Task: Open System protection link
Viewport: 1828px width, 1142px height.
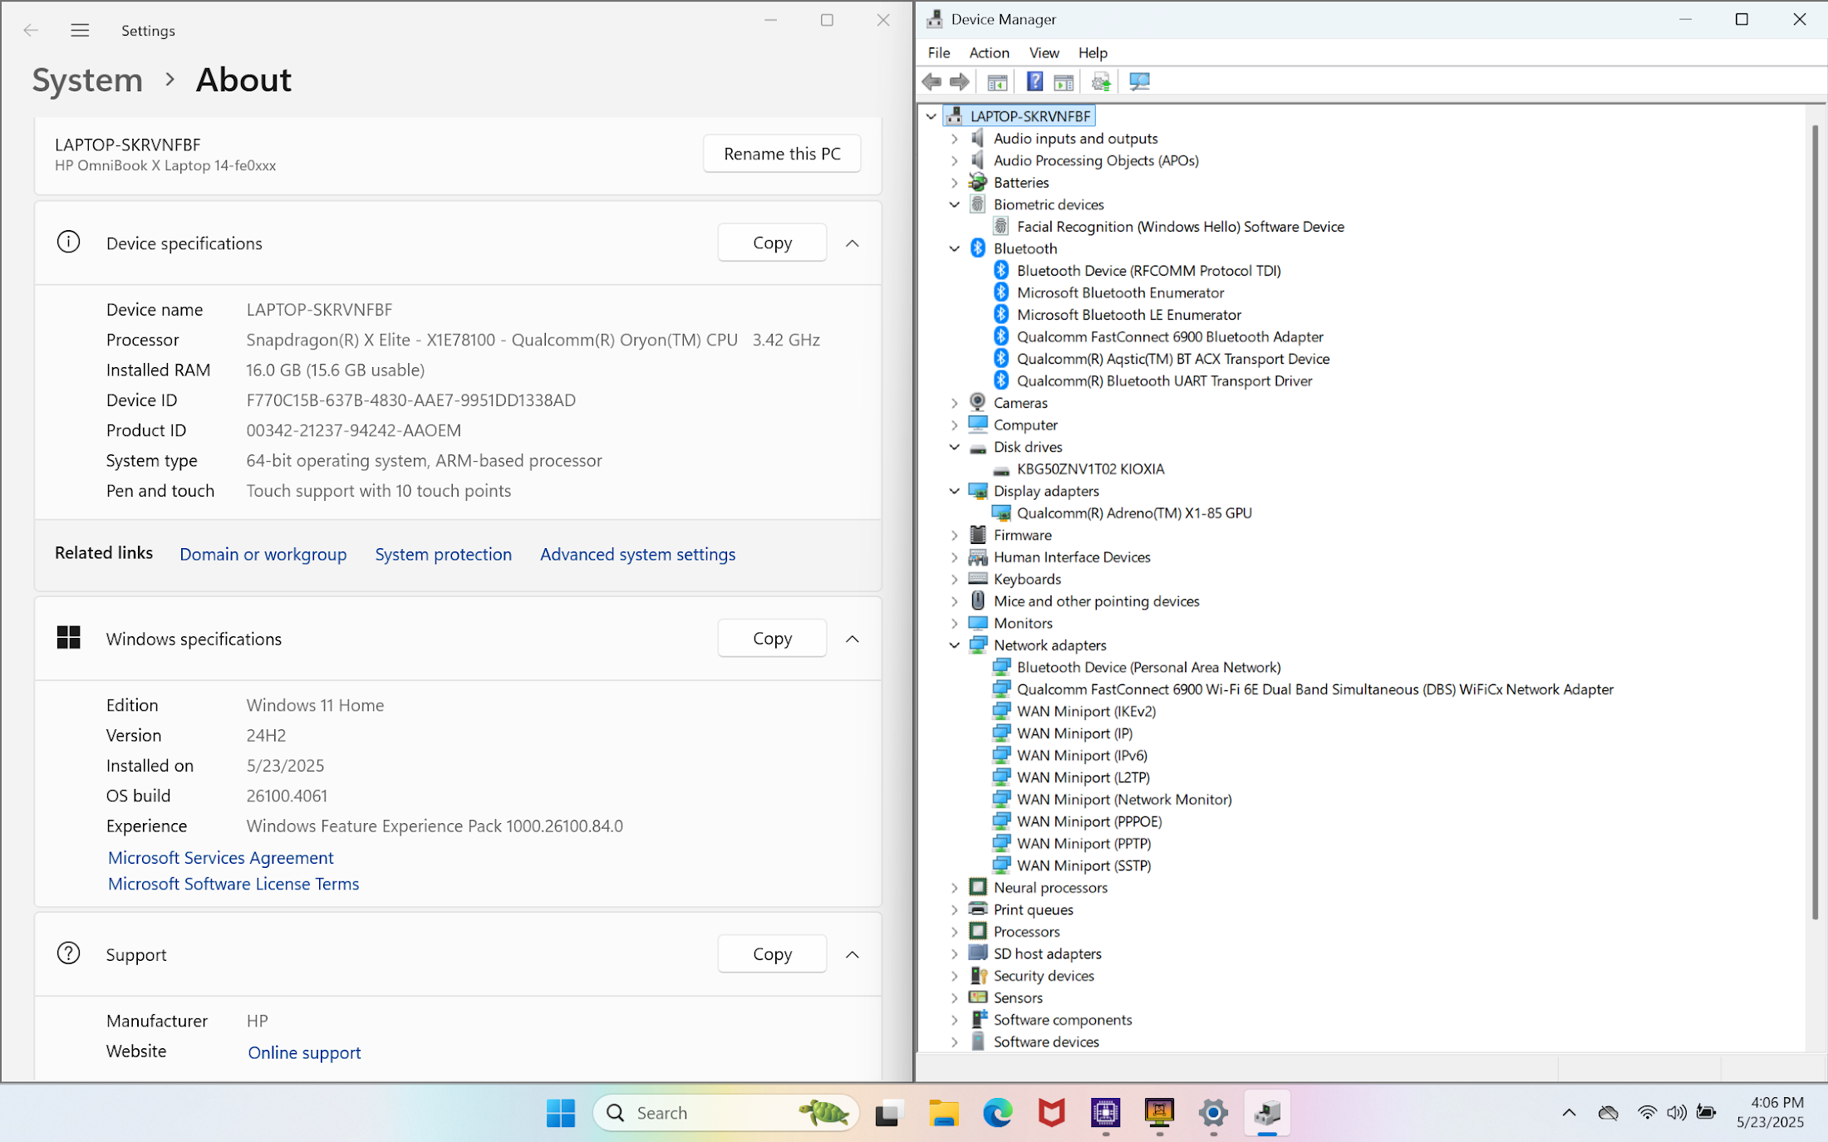Action: coord(443,554)
